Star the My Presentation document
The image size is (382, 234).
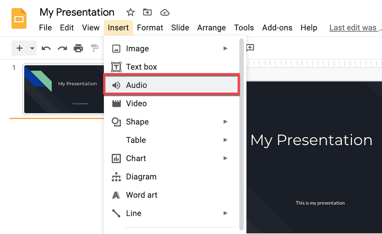click(130, 12)
